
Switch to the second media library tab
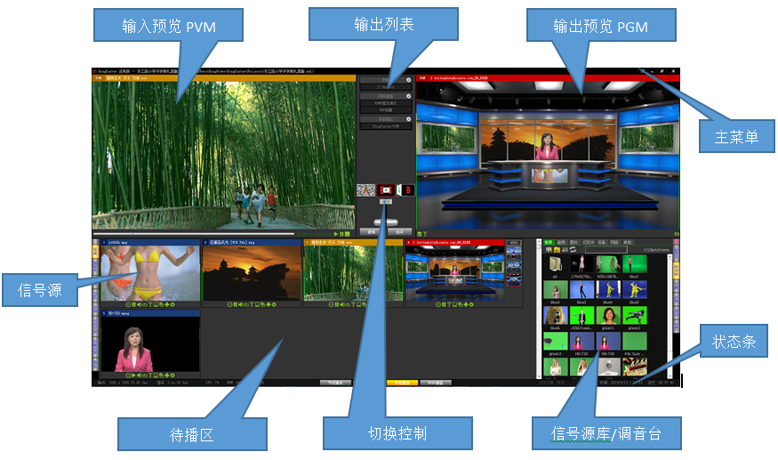[561, 241]
